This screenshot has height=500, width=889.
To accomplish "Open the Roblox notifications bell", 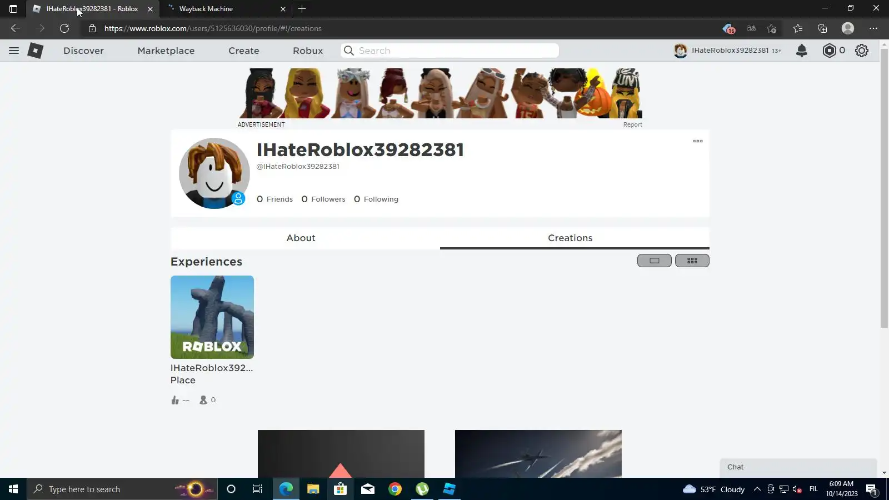I will click(x=801, y=51).
